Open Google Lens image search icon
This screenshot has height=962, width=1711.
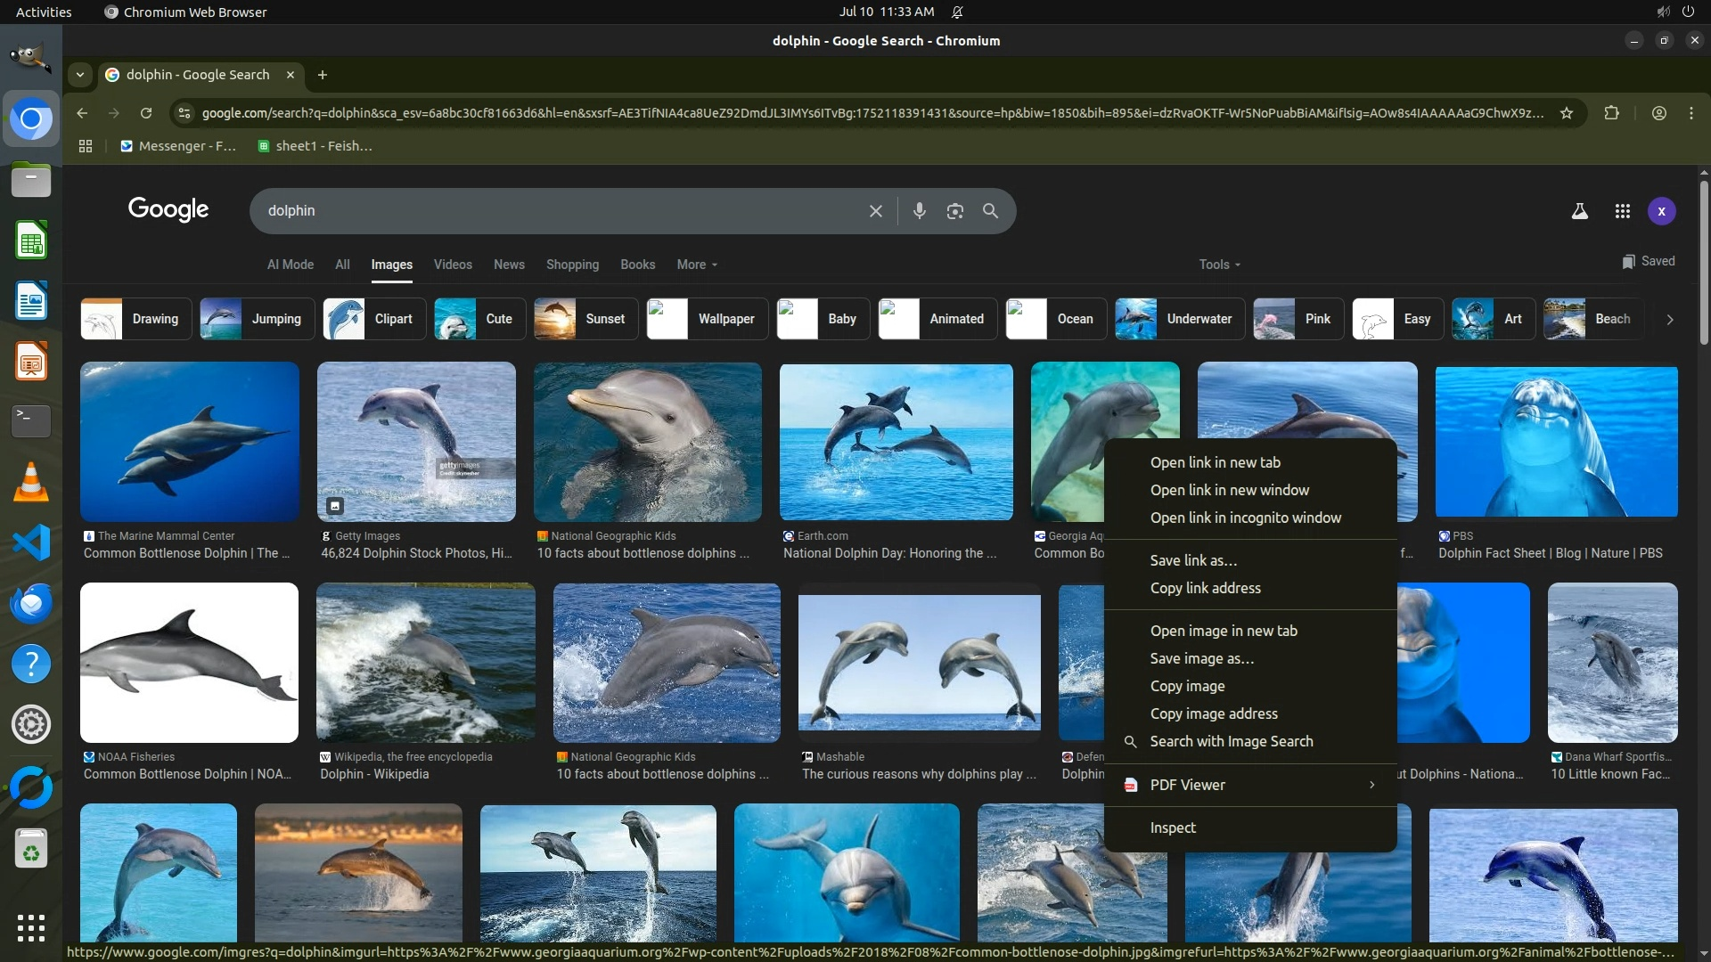coord(954,211)
